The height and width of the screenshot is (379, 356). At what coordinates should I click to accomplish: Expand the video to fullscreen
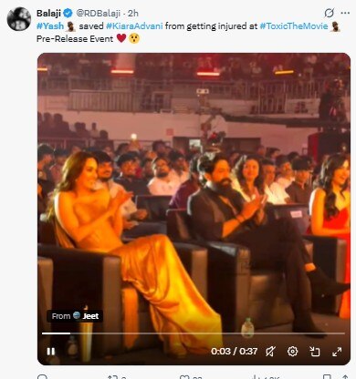tap(337, 352)
